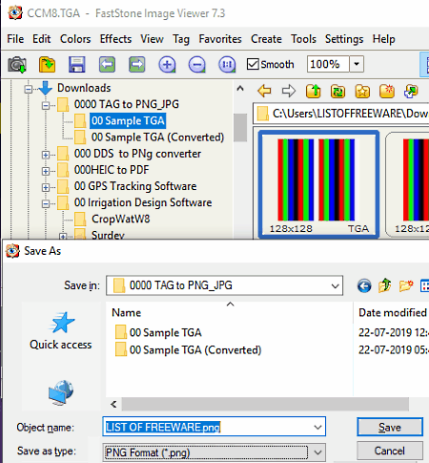The width and height of the screenshot is (429, 463).
Task: Click the Save button
Action: coord(390,427)
